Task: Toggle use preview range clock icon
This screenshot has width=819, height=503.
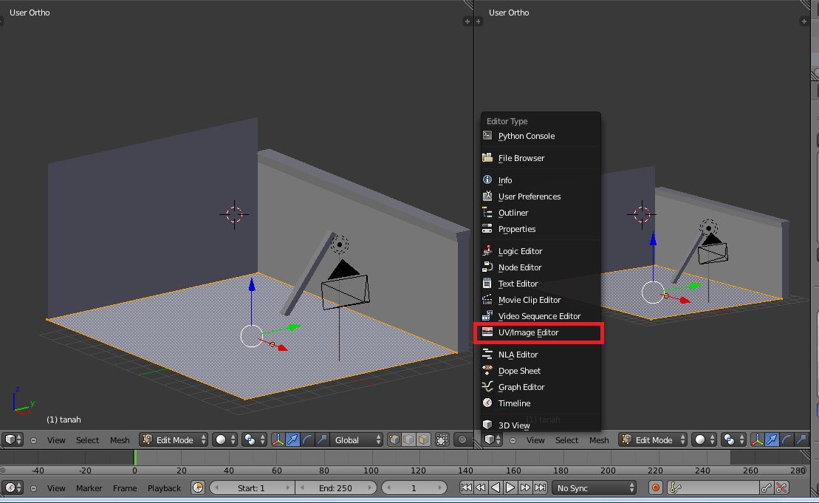Action: pyautogui.click(x=198, y=487)
